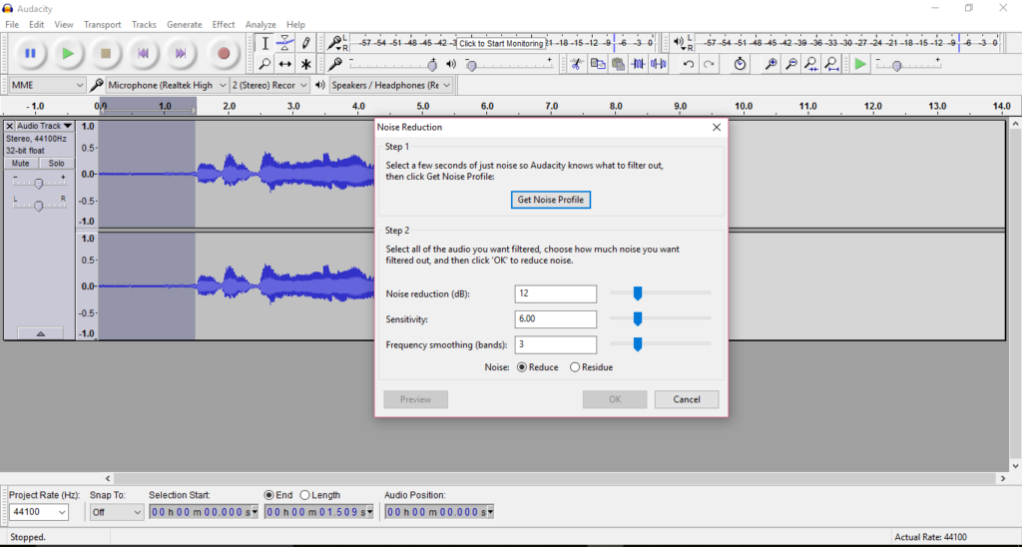Click the Fit Project zoom icon
Screen dimensions: 1022x547
[831, 64]
